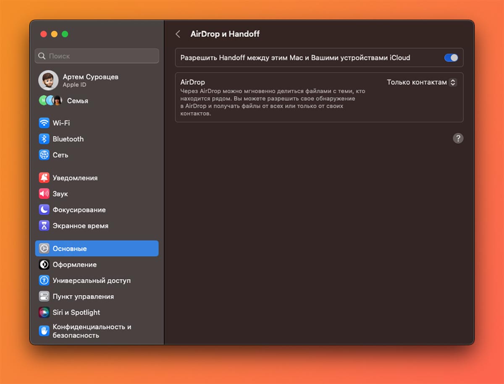The width and height of the screenshot is (504, 384).
Task: Open the Семья label in sidebar
Action: click(x=77, y=101)
